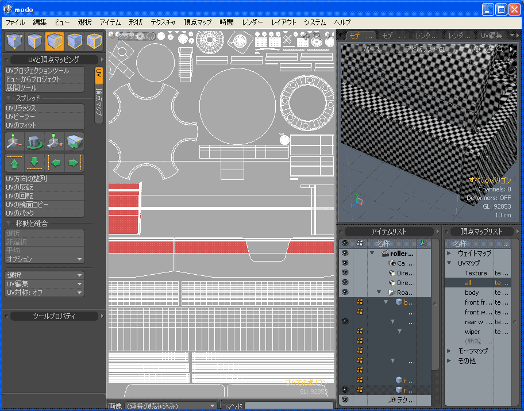Click ビューからプロジェクト button
Screen dimensions: 524x411
(x=44, y=79)
